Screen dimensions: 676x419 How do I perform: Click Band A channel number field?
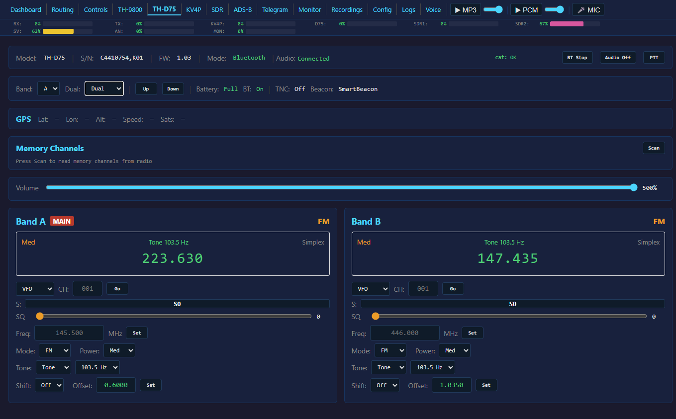click(x=88, y=289)
